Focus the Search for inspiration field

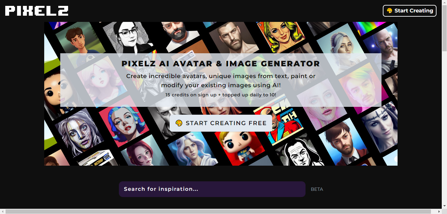pyautogui.click(x=212, y=189)
